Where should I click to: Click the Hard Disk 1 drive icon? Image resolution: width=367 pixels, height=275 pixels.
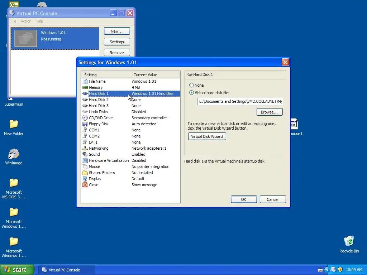pos(85,93)
